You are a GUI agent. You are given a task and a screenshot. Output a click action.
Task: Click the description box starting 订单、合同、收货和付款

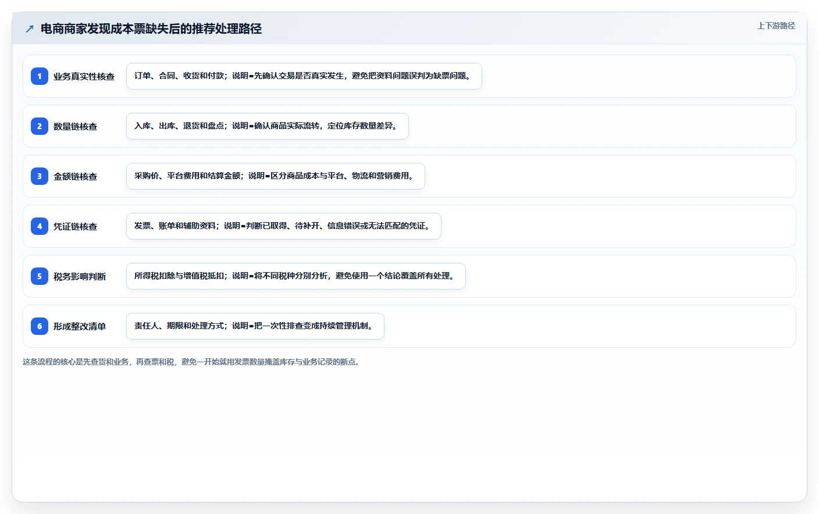tap(304, 76)
